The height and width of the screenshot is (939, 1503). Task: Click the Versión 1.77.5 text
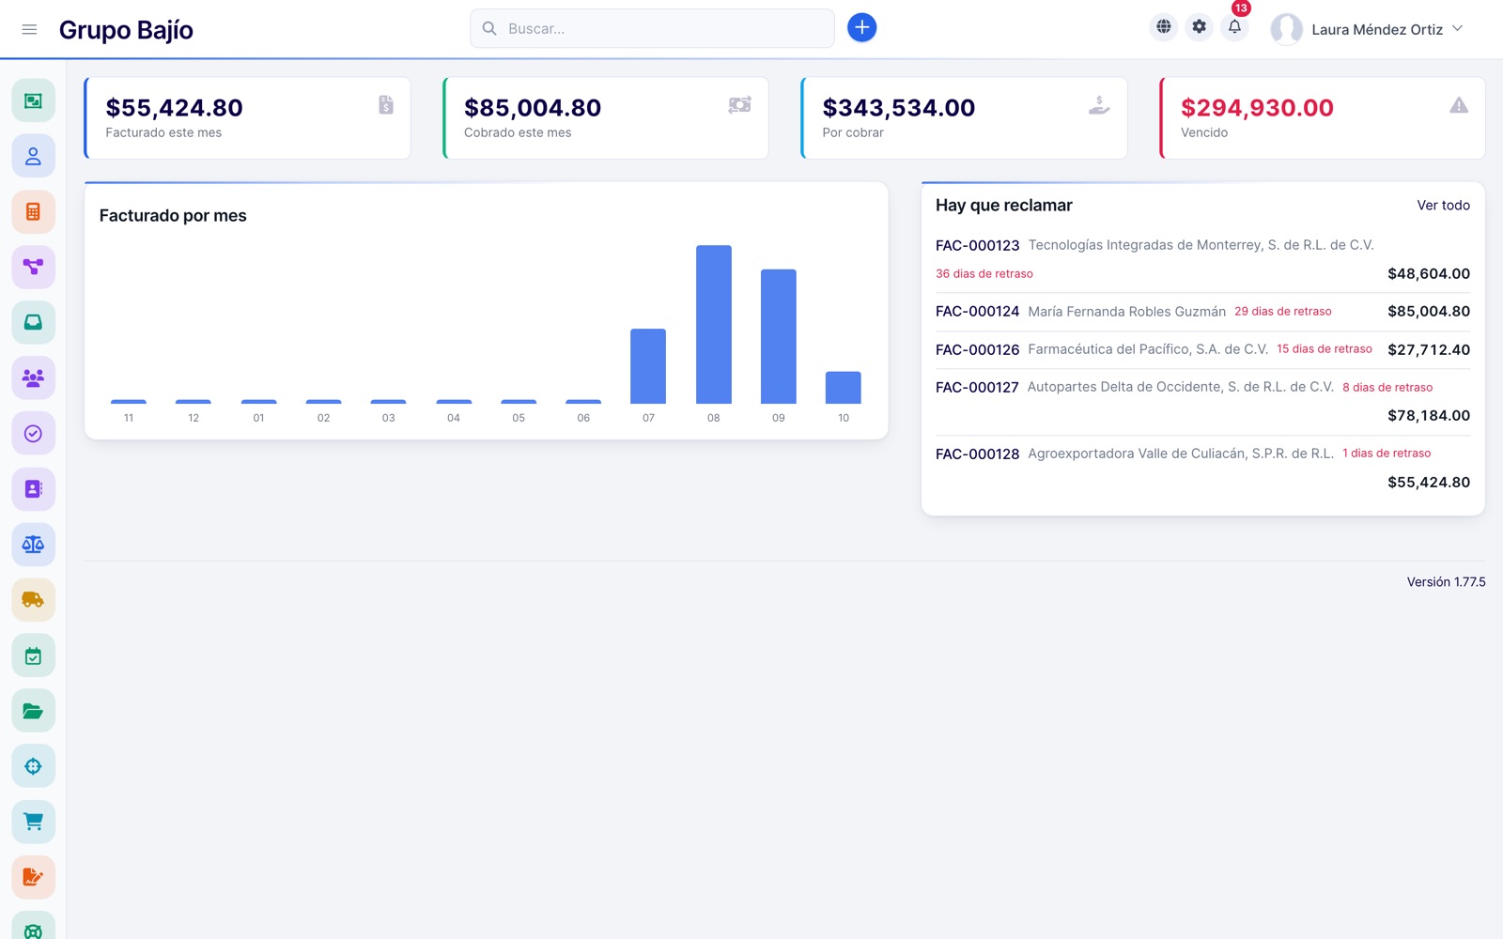coord(1446,582)
